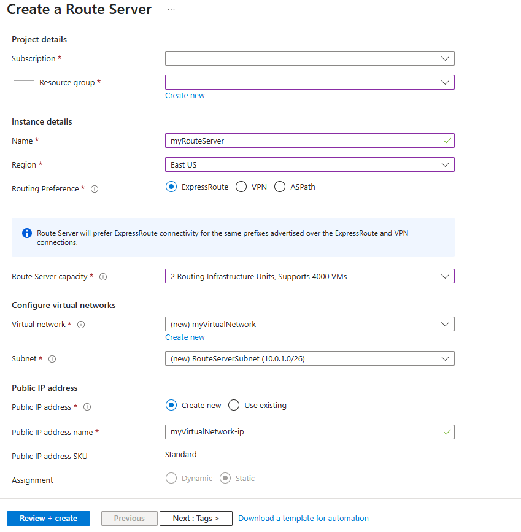Edit the Name field myRouteServer
Viewport: 521px width, 532px height.
(x=309, y=141)
